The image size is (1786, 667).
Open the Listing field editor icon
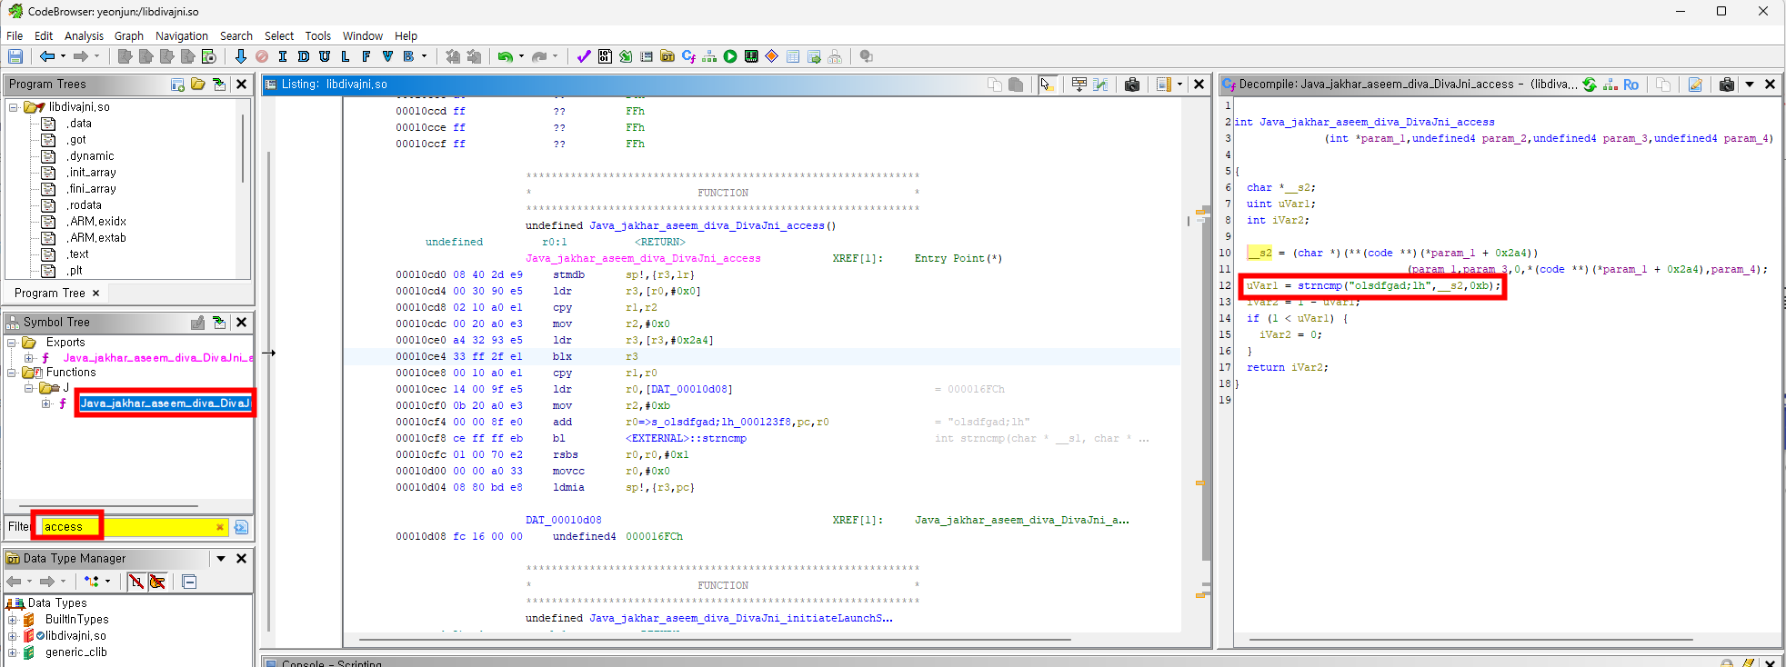(x=1079, y=85)
